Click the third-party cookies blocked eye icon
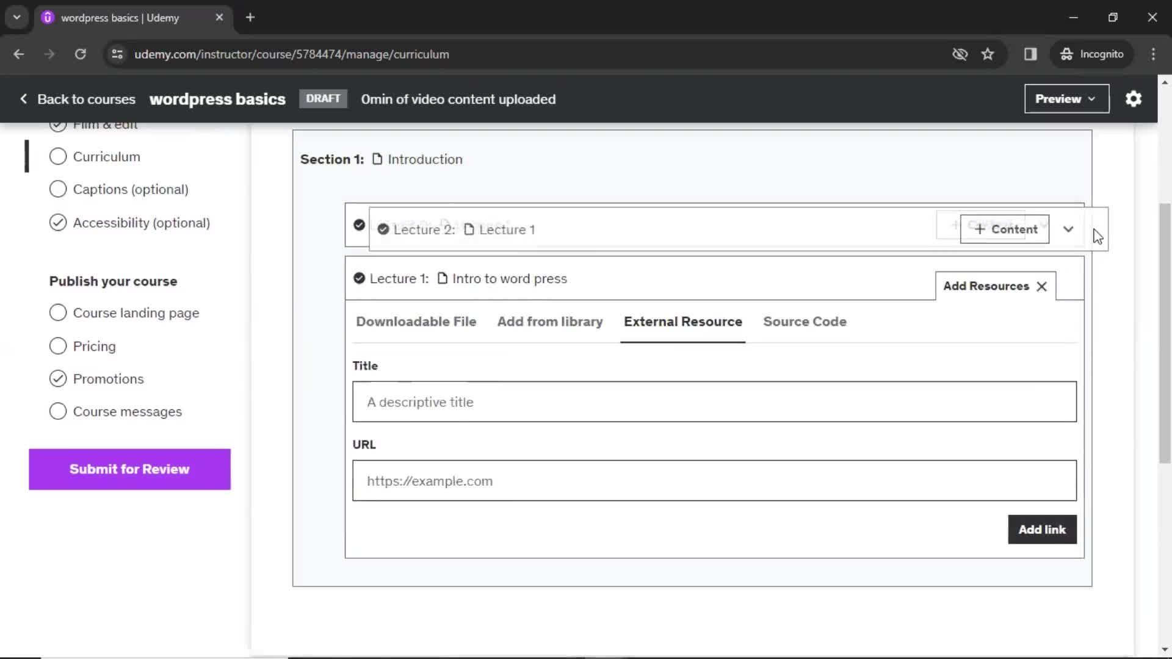 (960, 54)
